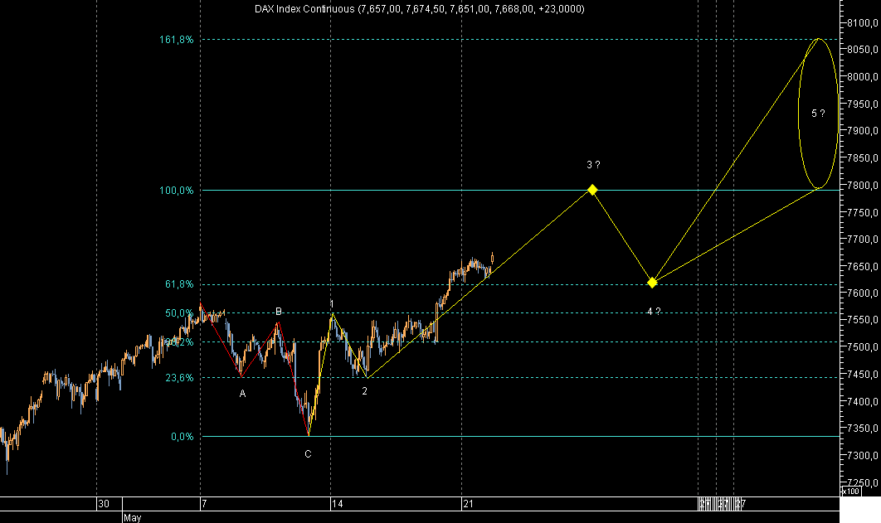This screenshot has height=523, width=881.
Task: Select the 23,6% Fibonacci level label
Action: click(178, 376)
